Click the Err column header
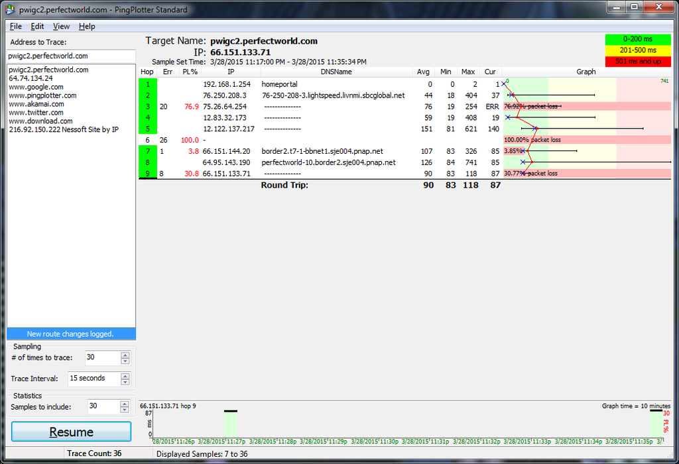 coord(168,72)
